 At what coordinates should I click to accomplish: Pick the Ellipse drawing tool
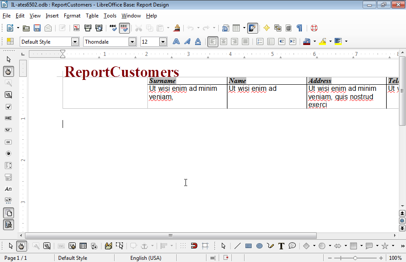tap(259, 246)
